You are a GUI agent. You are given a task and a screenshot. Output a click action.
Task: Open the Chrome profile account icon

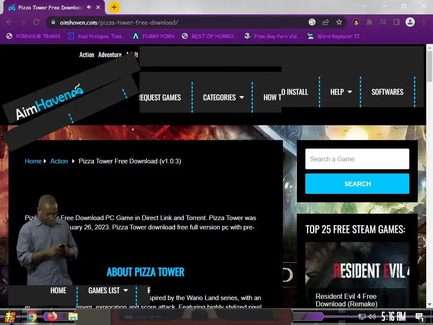(x=410, y=22)
